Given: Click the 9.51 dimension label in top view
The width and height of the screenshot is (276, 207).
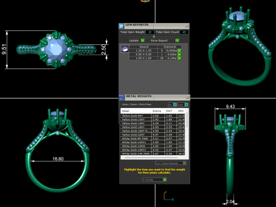Looking at the screenshot, I should [x=4, y=49].
